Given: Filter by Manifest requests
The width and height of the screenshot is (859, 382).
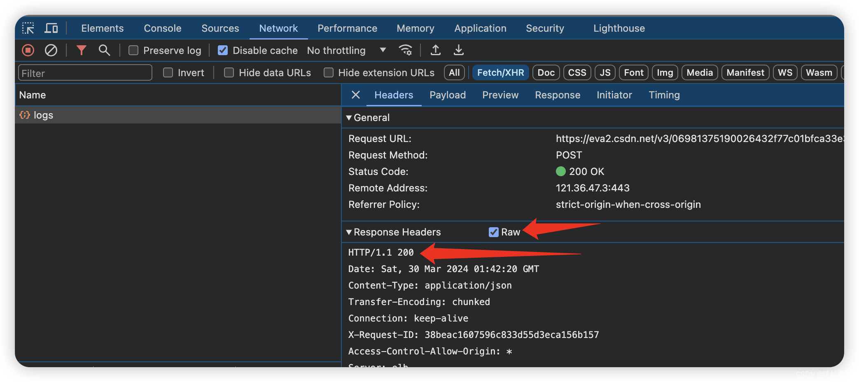Looking at the screenshot, I should 745,73.
